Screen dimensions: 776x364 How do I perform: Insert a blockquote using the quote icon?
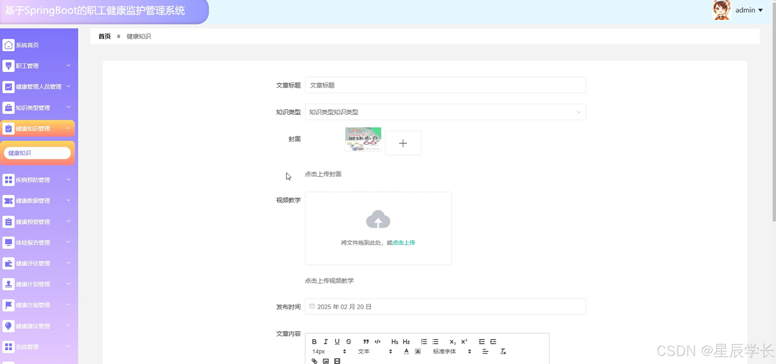(x=365, y=342)
